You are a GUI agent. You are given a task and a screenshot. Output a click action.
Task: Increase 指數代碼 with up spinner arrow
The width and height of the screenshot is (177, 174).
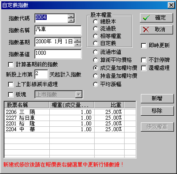[71, 16]
